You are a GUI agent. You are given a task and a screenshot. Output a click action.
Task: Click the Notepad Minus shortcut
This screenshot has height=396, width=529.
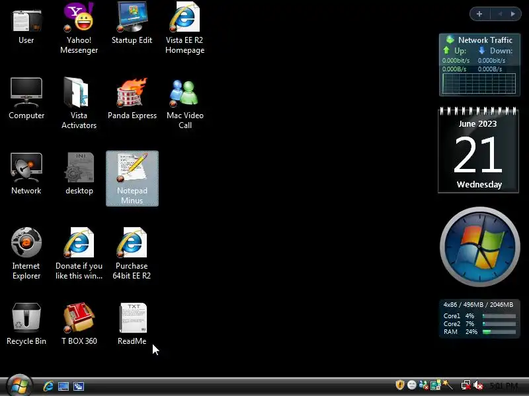[132, 178]
